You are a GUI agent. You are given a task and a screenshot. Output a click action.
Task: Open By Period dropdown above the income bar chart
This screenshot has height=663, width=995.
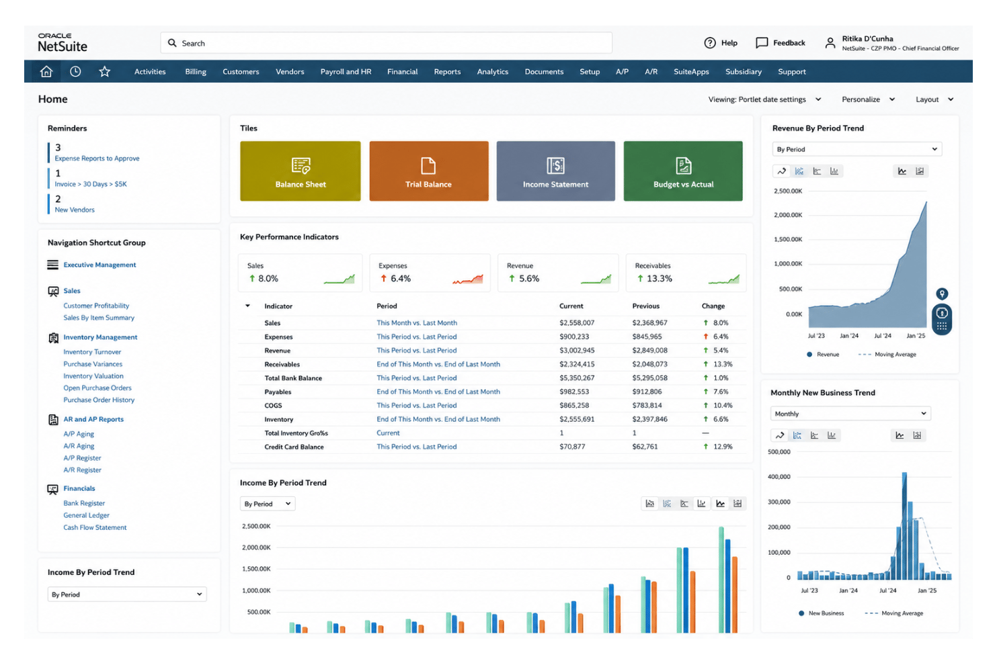click(x=268, y=504)
